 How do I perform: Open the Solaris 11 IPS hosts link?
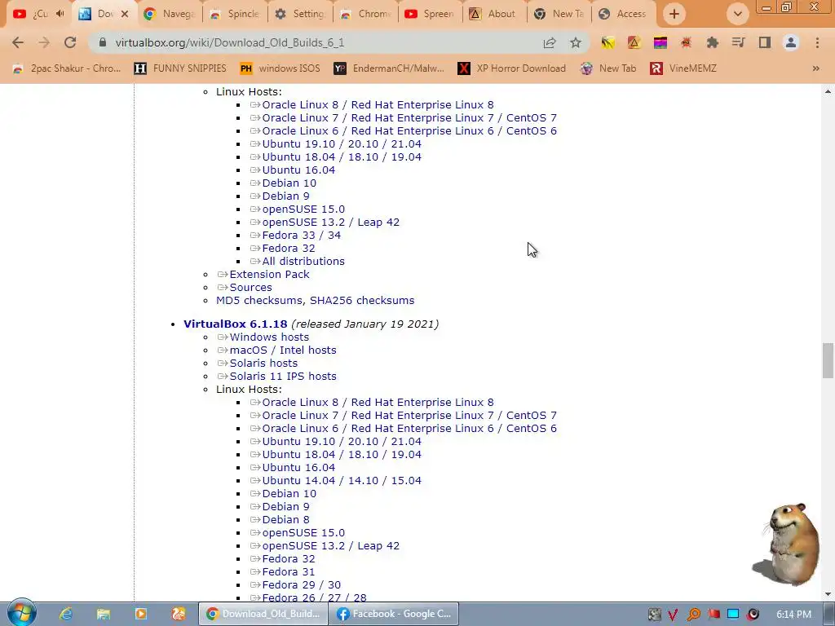[x=283, y=377]
